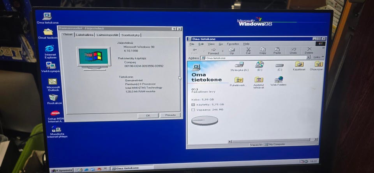
Task: Launch Microsoft Outlook from the desktop
Action: [x=53, y=85]
